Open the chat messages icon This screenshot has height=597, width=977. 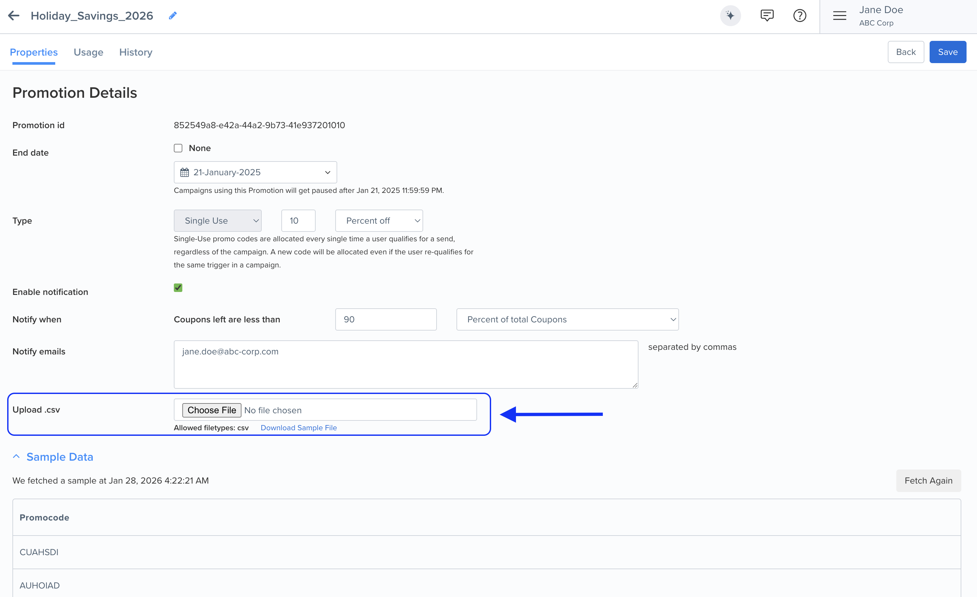click(x=767, y=15)
